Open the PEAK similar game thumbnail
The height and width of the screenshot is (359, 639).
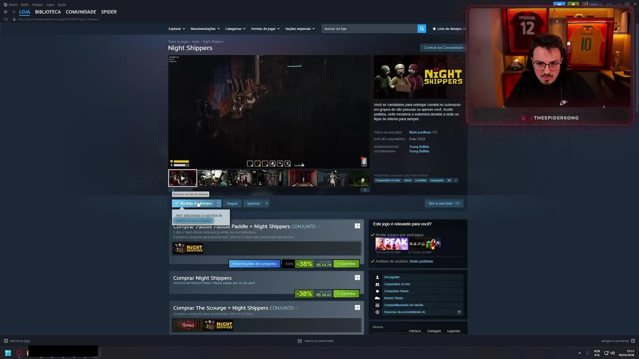click(x=392, y=244)
